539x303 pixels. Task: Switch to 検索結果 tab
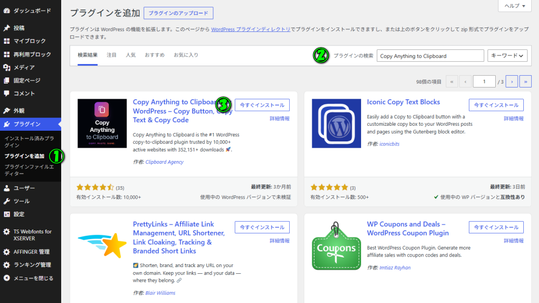(88, 55)
